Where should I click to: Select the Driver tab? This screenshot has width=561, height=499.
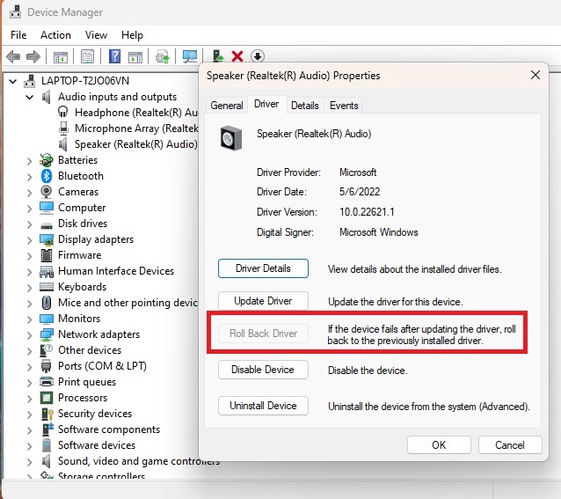[266, 104]
